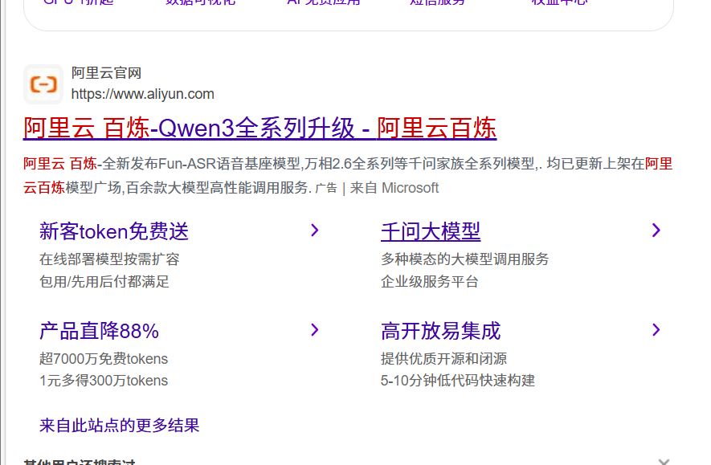
Task: Click the https://www.aliyun.com URL text
Action: point(142,94)
